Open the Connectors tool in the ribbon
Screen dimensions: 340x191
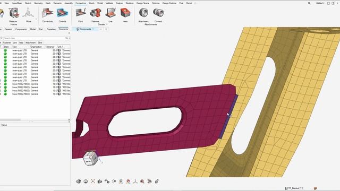tap(47, 13)
